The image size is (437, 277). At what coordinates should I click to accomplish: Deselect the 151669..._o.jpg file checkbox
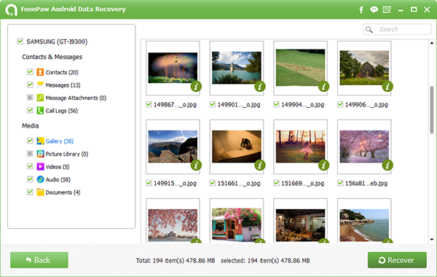pyautogui.click(x=276, y=183)
